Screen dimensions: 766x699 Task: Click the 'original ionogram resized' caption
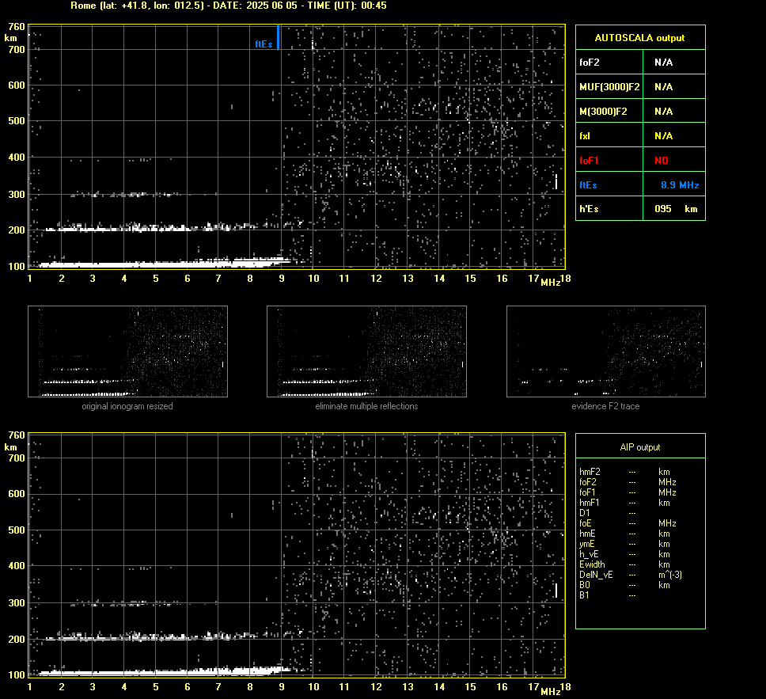(127, 406)
